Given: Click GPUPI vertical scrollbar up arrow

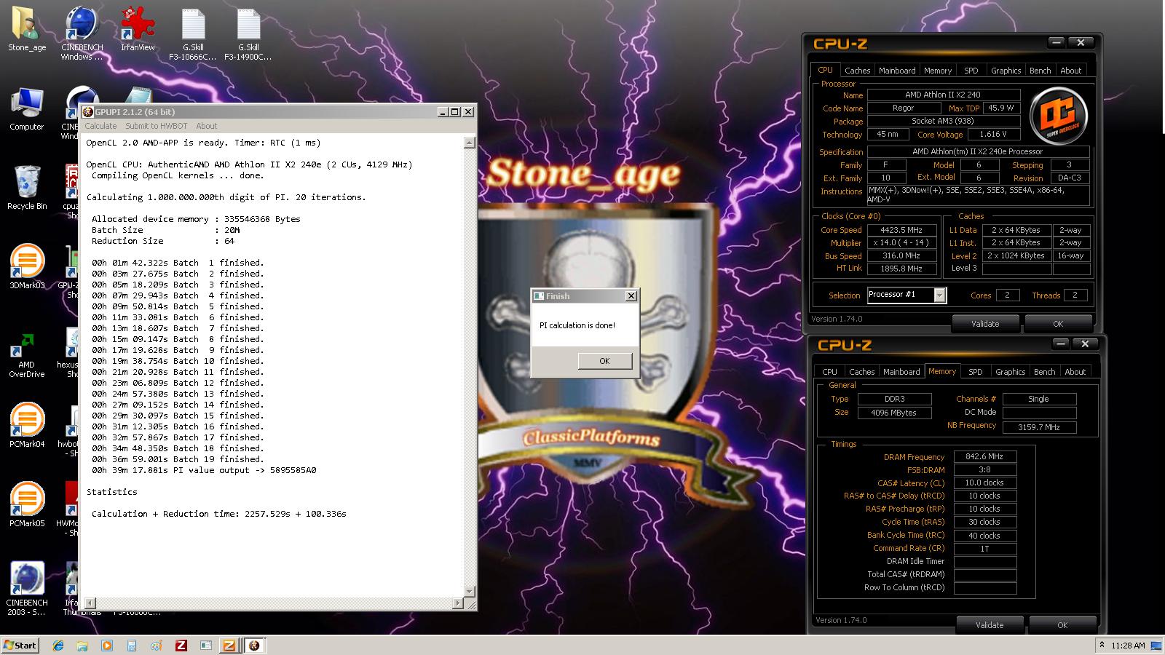Looking at the screenshot, I should click(x=470, y=143).
